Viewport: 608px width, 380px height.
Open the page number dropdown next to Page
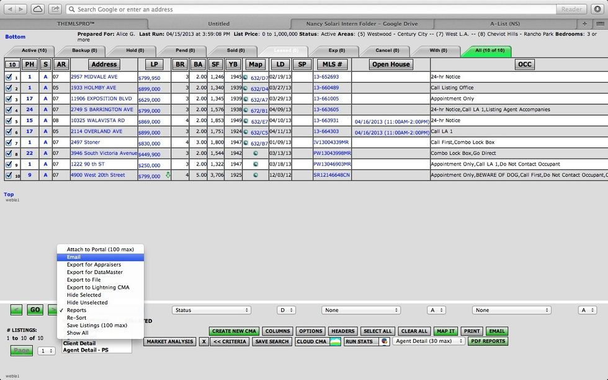47,351
